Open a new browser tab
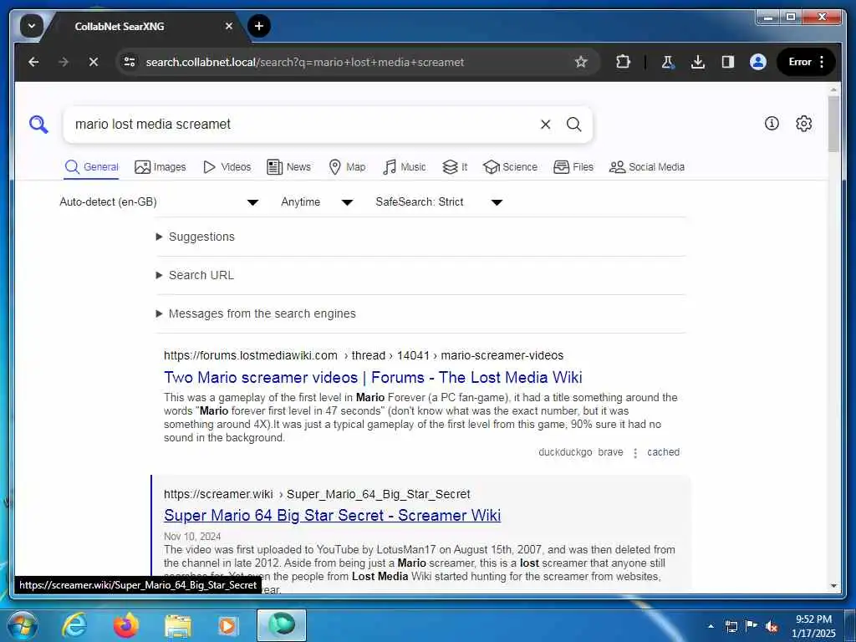The height and width of the screenshot is (642, 856). click(x=259, y=26)
